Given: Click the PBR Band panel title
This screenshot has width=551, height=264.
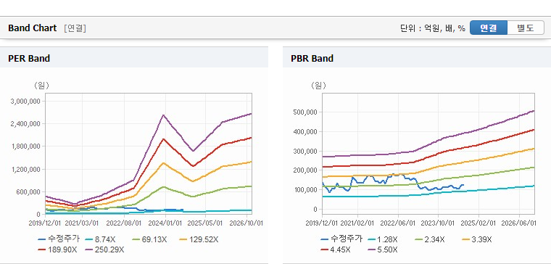Looking at the screenshot, I should [x=312, y=58].
